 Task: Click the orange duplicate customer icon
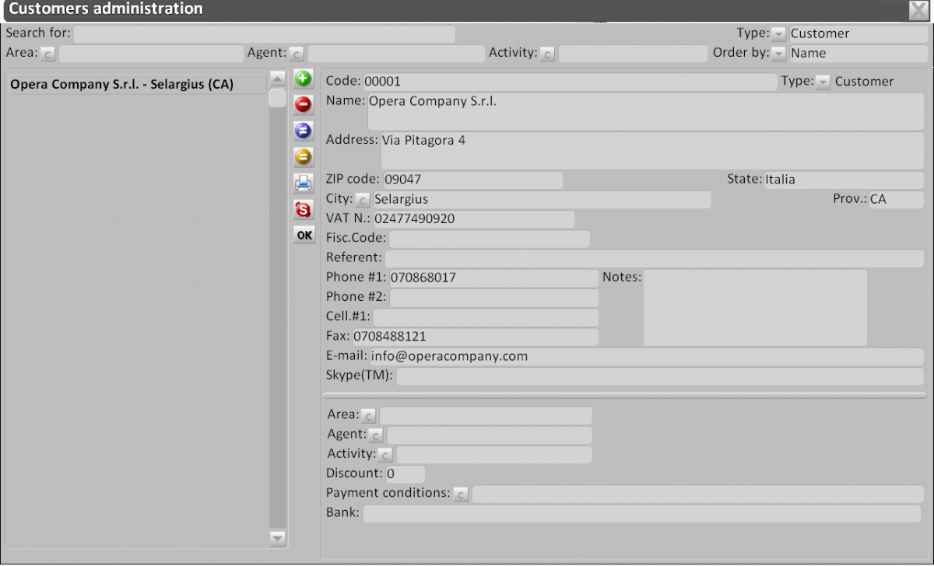(304, 157)
